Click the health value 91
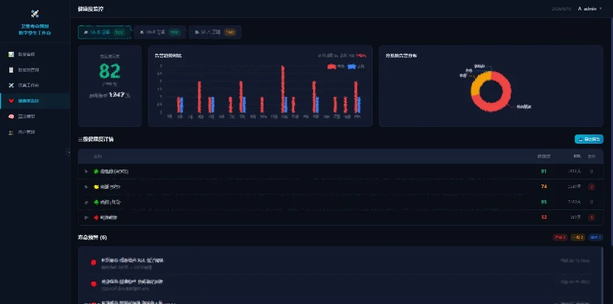Viewport: 613px width, 304px height. tap(544, 171)
